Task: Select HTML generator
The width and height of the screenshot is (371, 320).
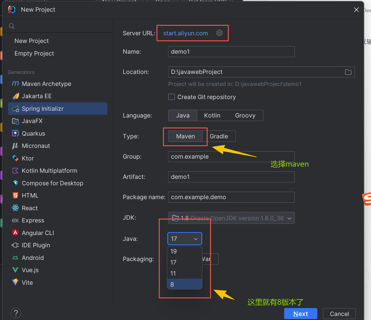Action: [58, 195]
